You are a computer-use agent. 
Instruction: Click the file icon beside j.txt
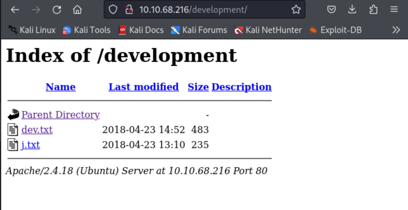[x=12, y=145]
